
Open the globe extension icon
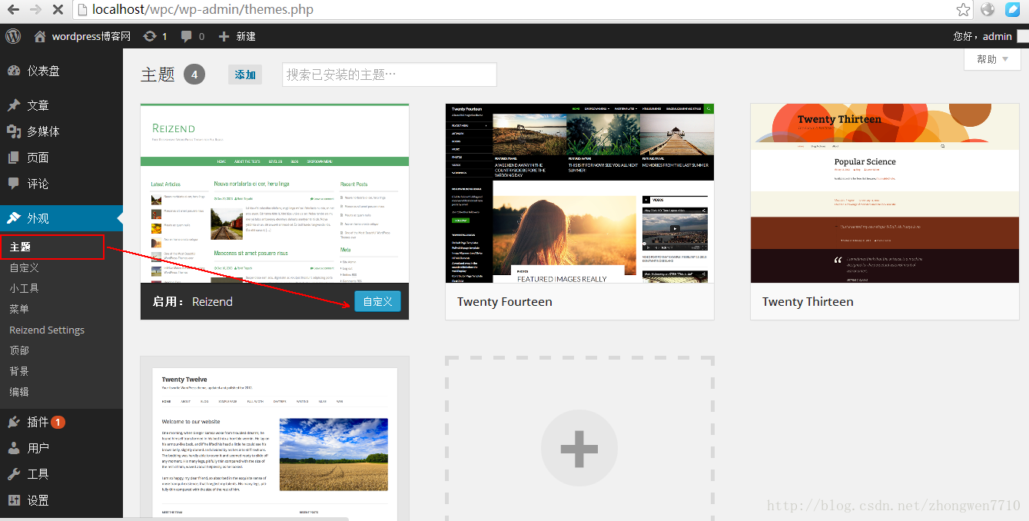[988, 10]
